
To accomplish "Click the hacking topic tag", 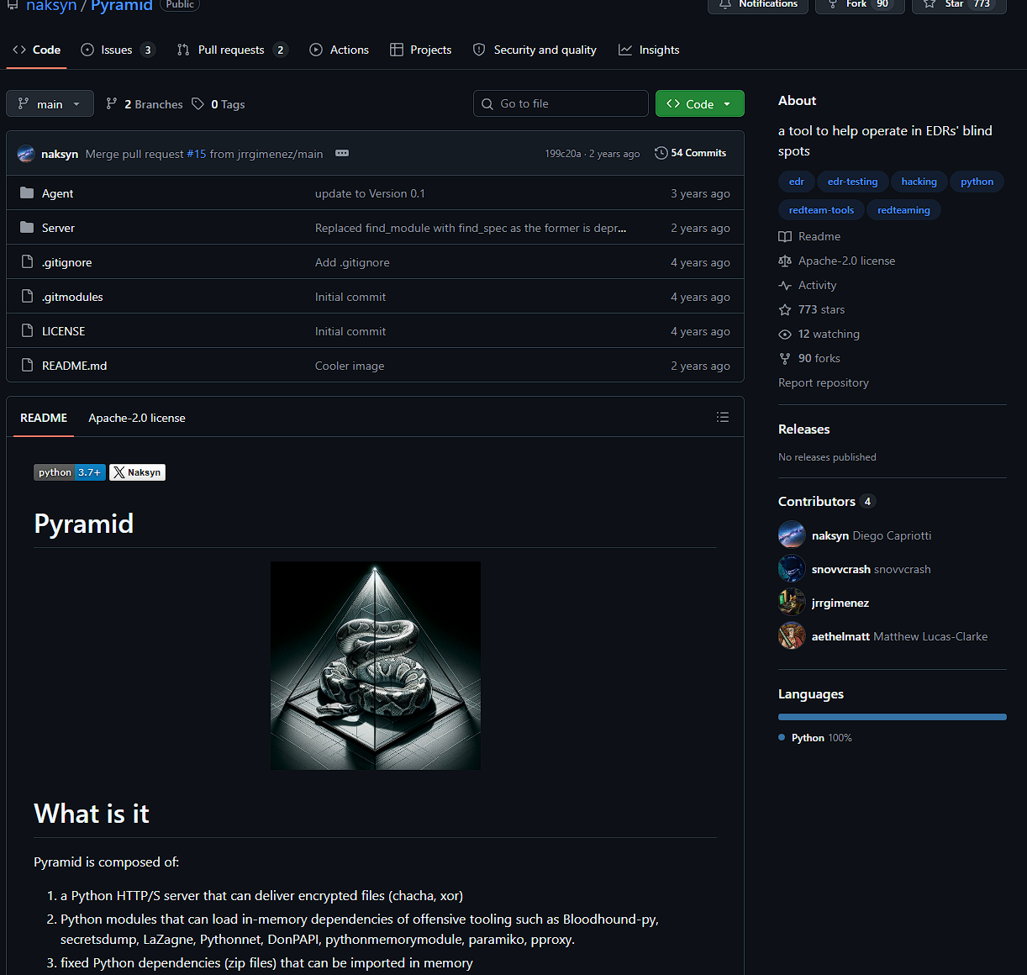I will pyautogui.click(x=919, y=182).
